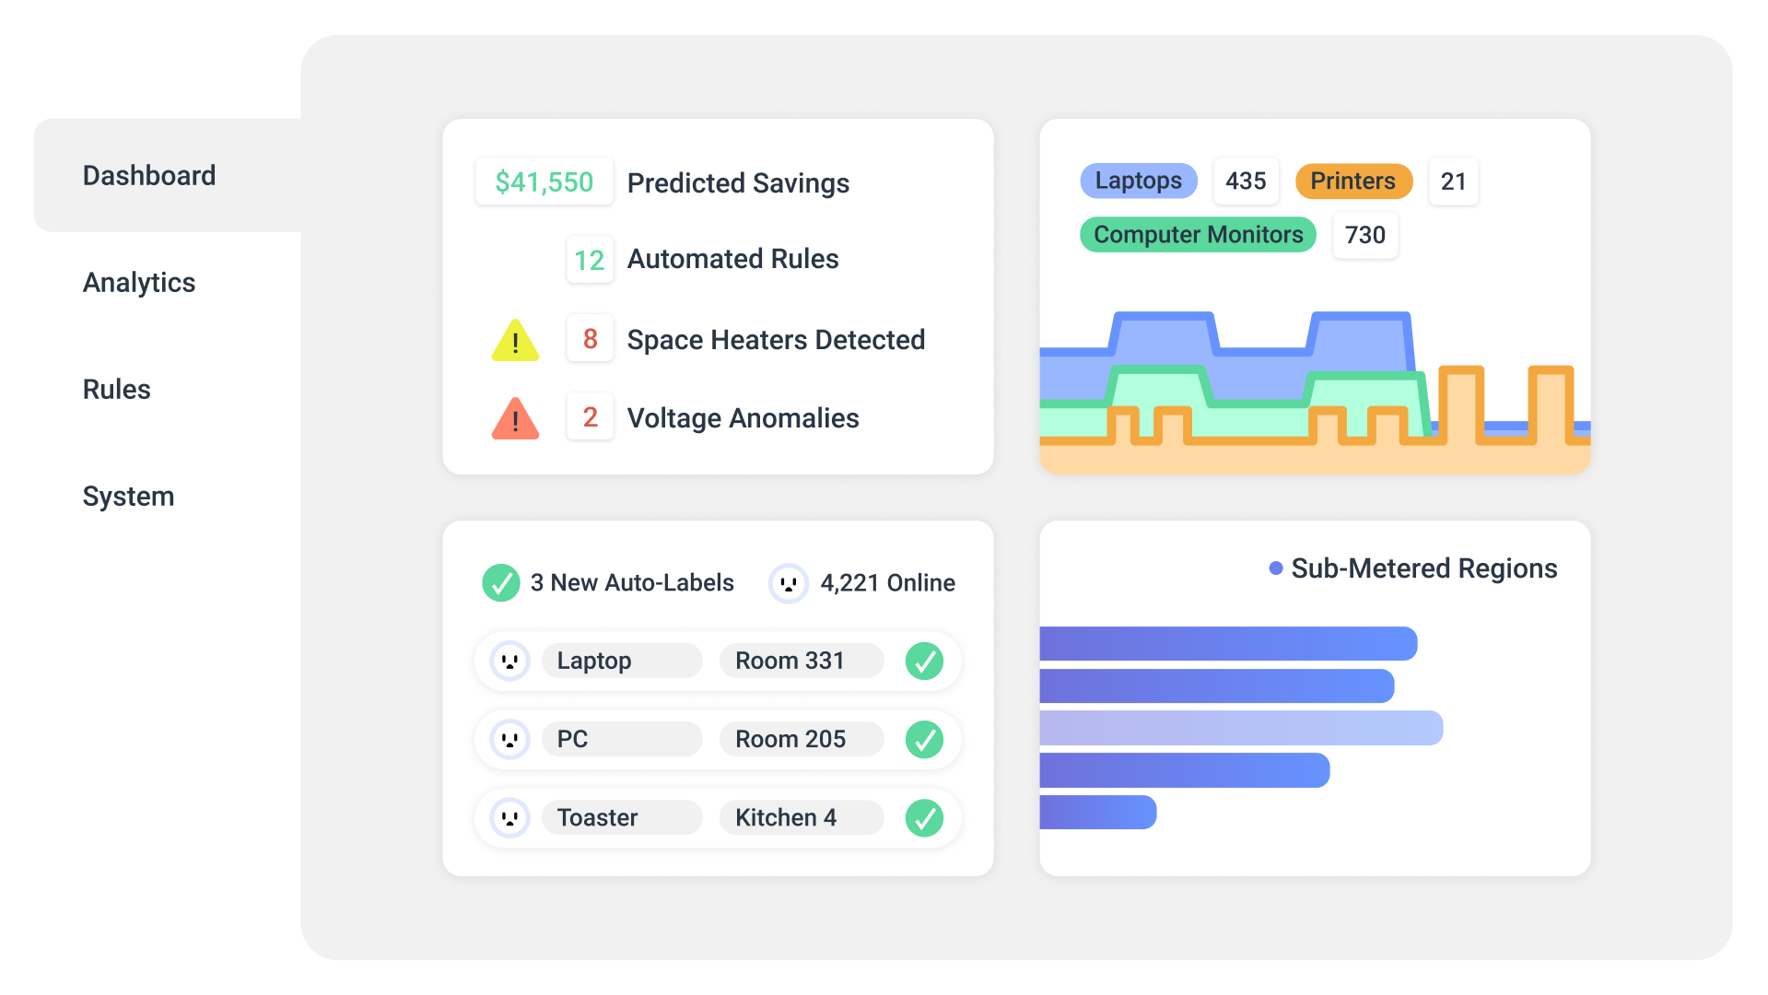Screen dimensions: 1768x995
Task: Click the outlet icon next to 4,221 Online
Action: coord(788,582)
